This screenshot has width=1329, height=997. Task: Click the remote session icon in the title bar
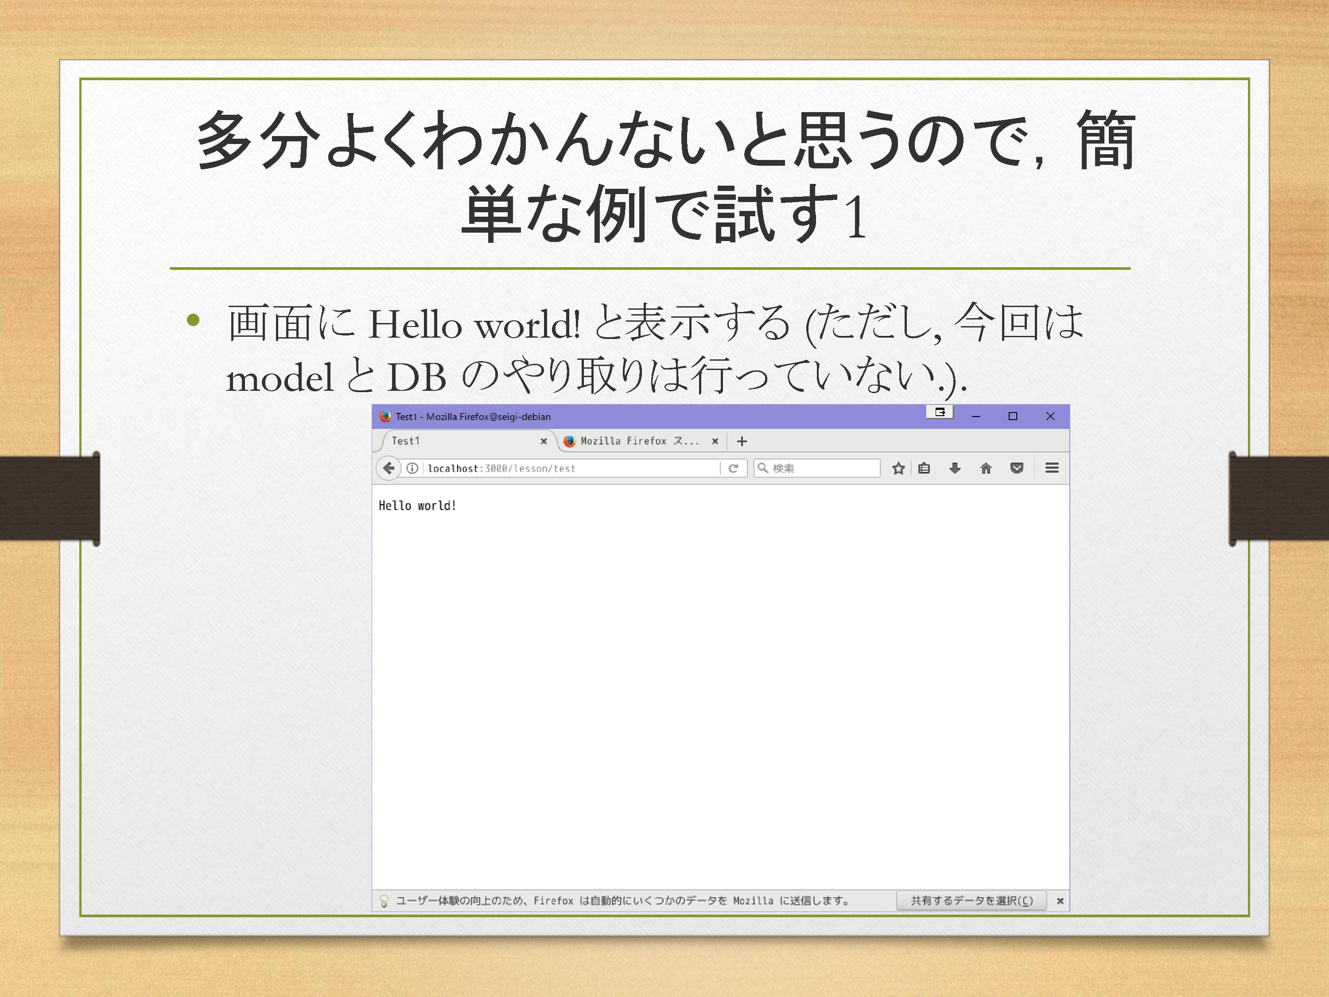coord(940,412)
